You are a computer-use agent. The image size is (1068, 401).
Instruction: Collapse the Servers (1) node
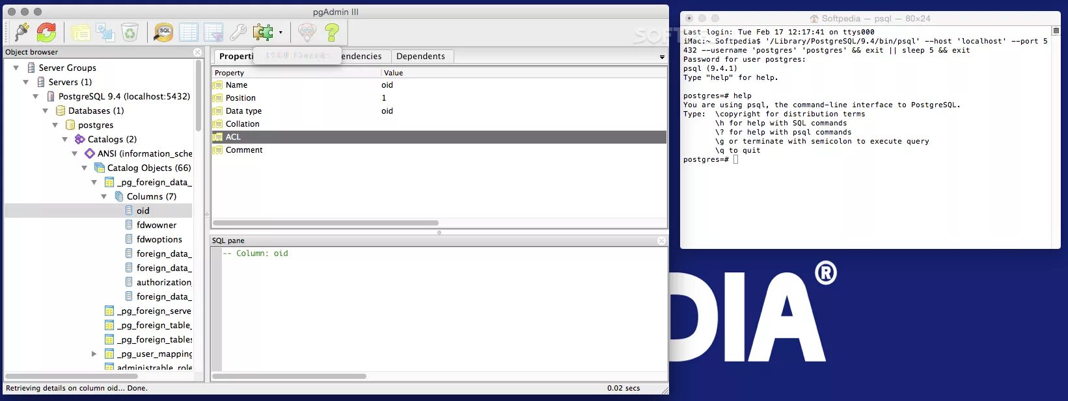pyautogui.click(x=25, y=82)
